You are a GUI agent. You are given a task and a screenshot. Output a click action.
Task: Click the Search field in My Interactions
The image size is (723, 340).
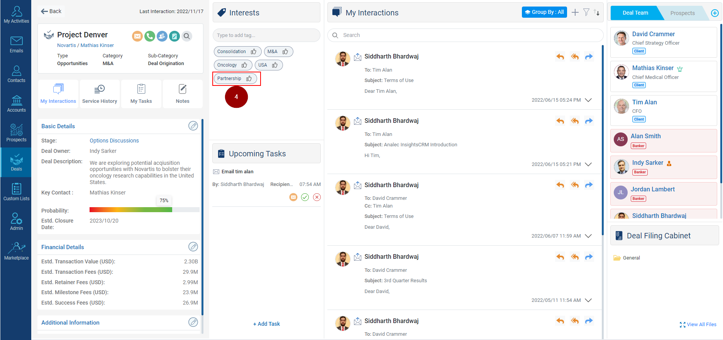pyautogui.click(x=466, y=35)
